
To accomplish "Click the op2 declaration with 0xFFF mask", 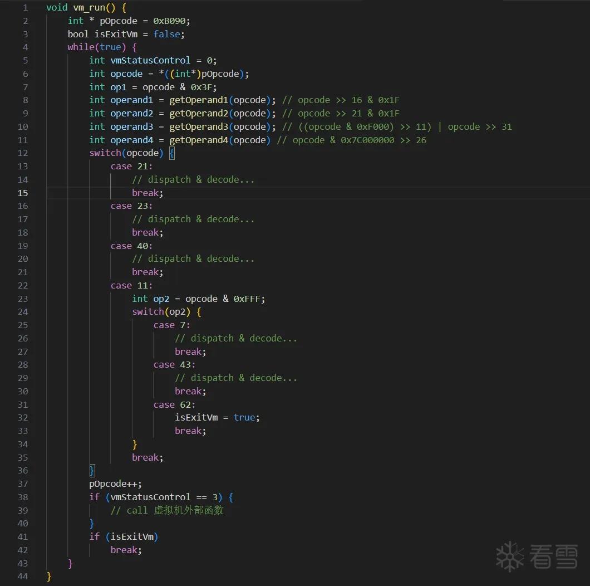I will pyautogui.click(x=199, y=299).
